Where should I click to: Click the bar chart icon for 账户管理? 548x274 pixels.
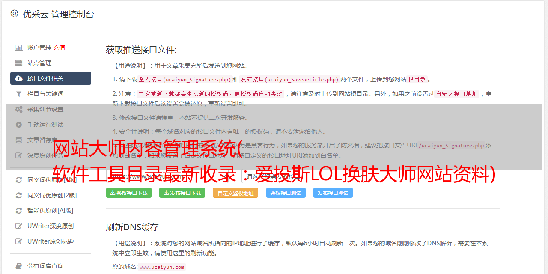pos(19,48)
